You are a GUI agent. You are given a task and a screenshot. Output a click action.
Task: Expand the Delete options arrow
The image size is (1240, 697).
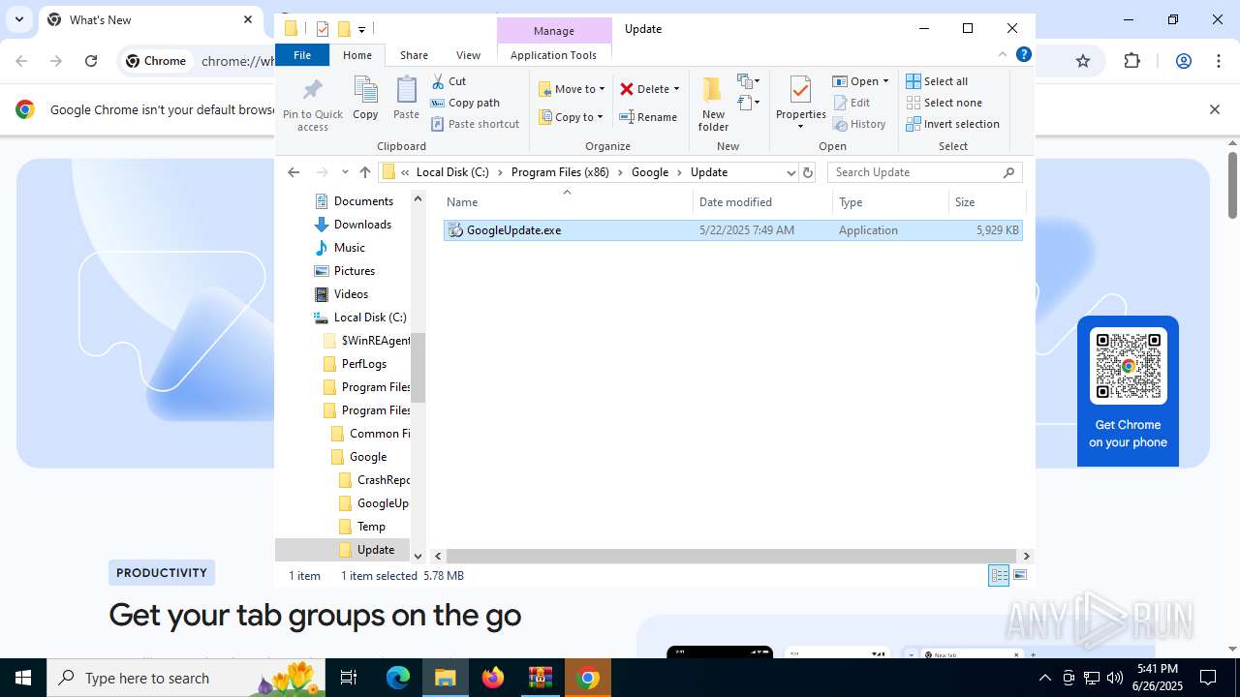tap(676, 89)
